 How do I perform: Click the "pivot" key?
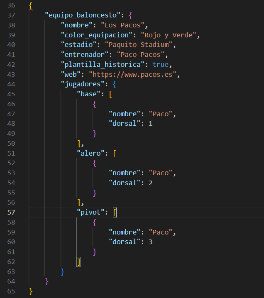pos(90,213)
